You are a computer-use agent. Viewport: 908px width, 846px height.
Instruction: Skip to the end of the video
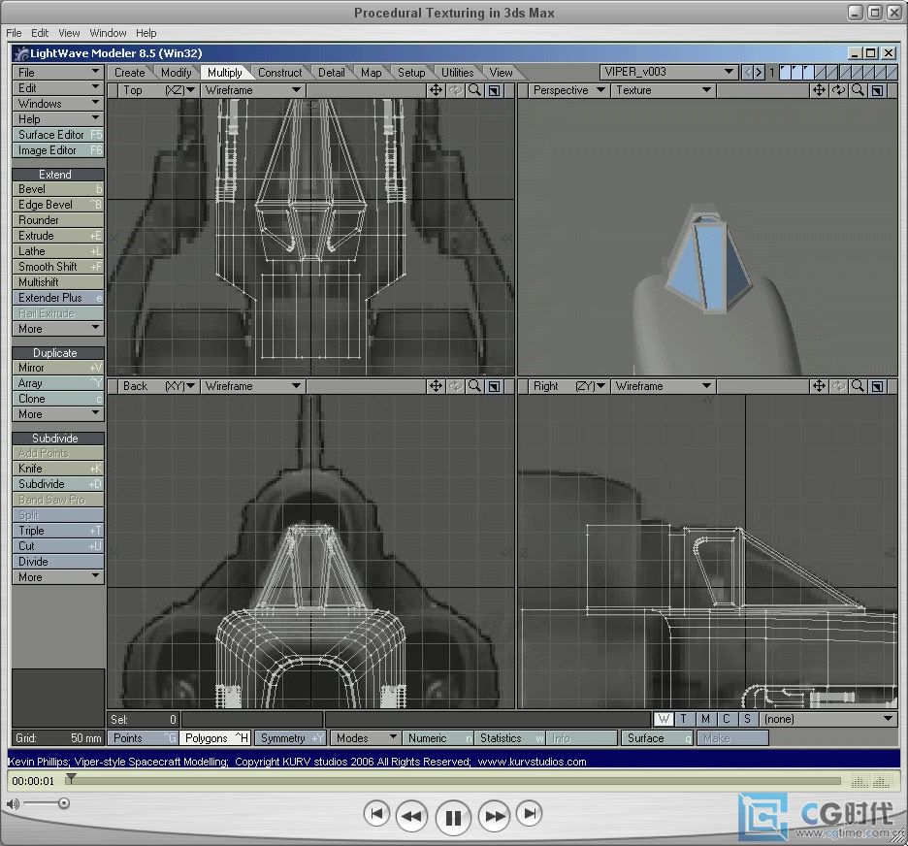530,814
